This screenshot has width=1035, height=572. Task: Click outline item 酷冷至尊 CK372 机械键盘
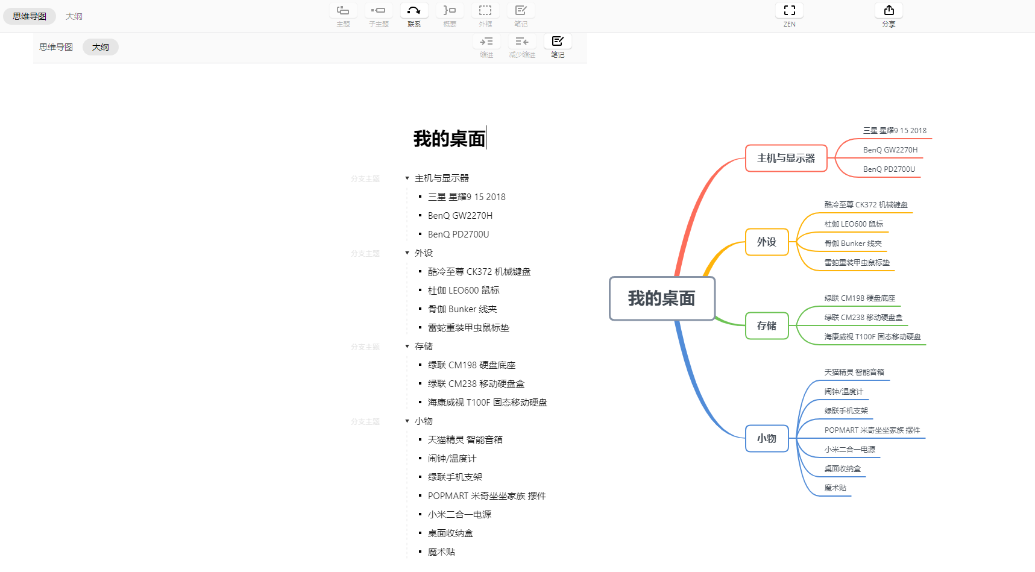click(x=479, y=272)
